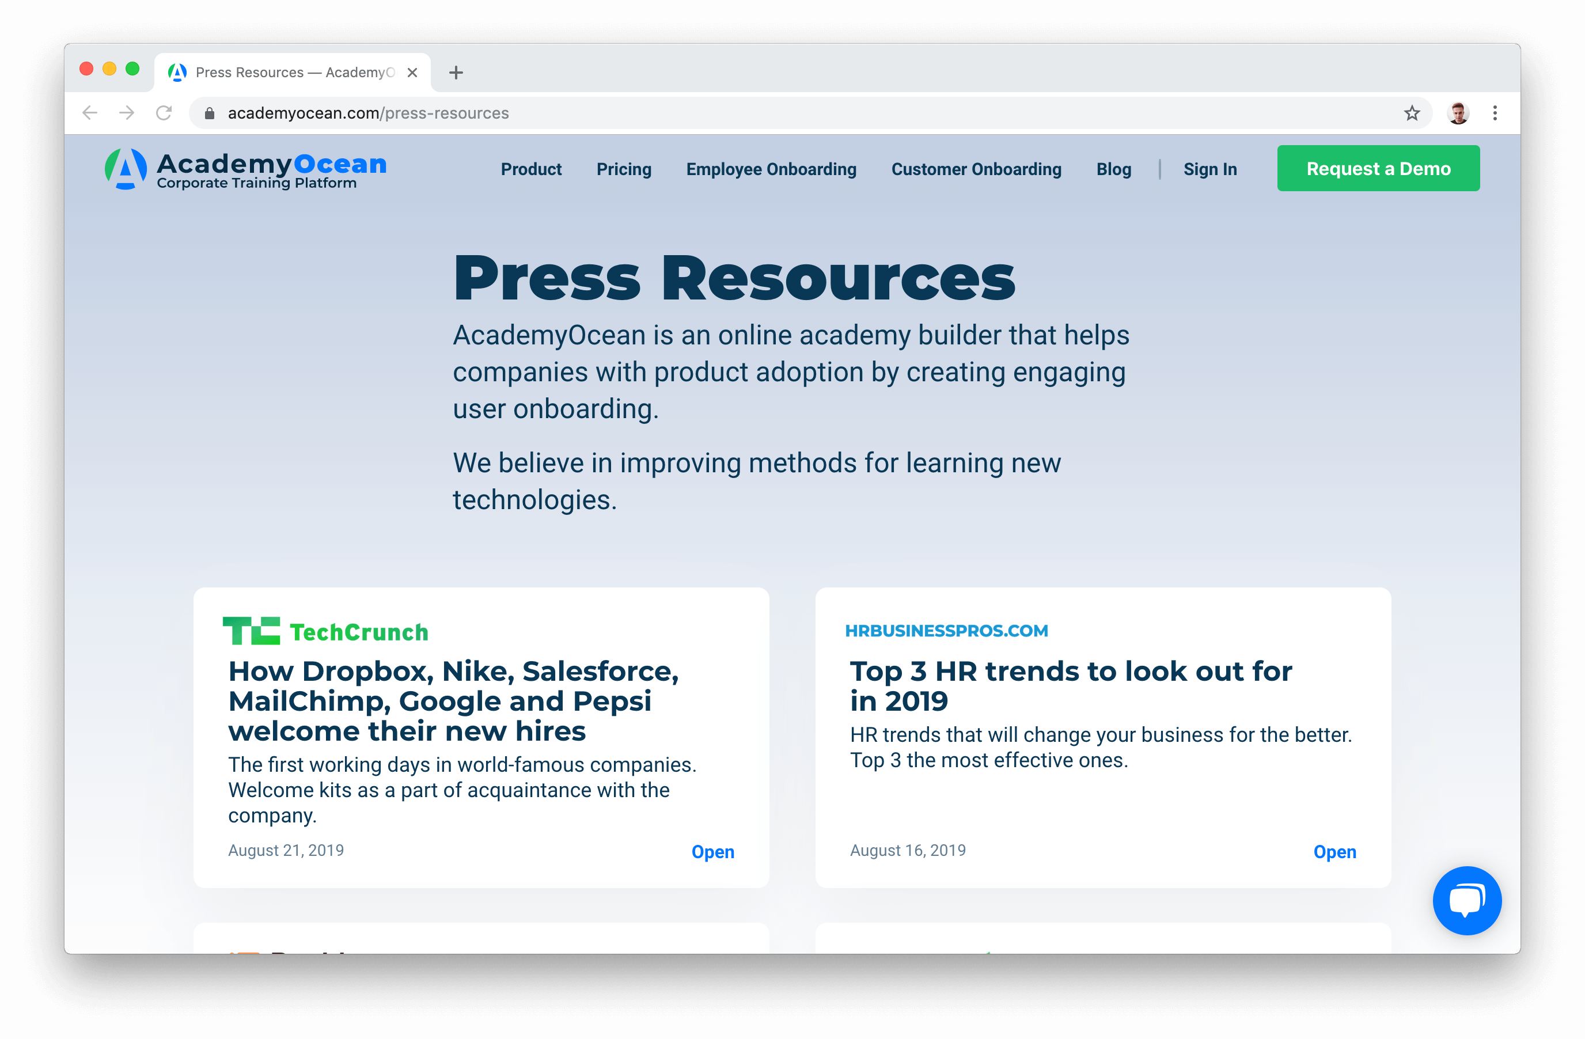Click the browser back arrow
The image size is (1585, 1039).
tap(90, 112)
